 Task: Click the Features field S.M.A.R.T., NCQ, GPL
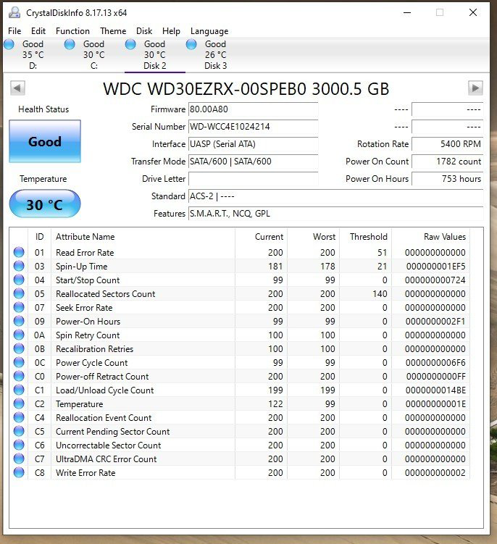(335, 214)
